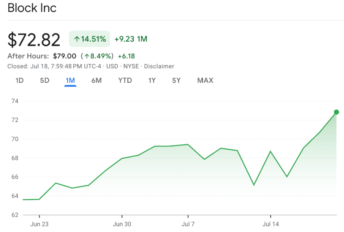The image size is (344, 232).
Task: Select the 5Y time range
Action: pyautogui.click(x=176, y=80)
